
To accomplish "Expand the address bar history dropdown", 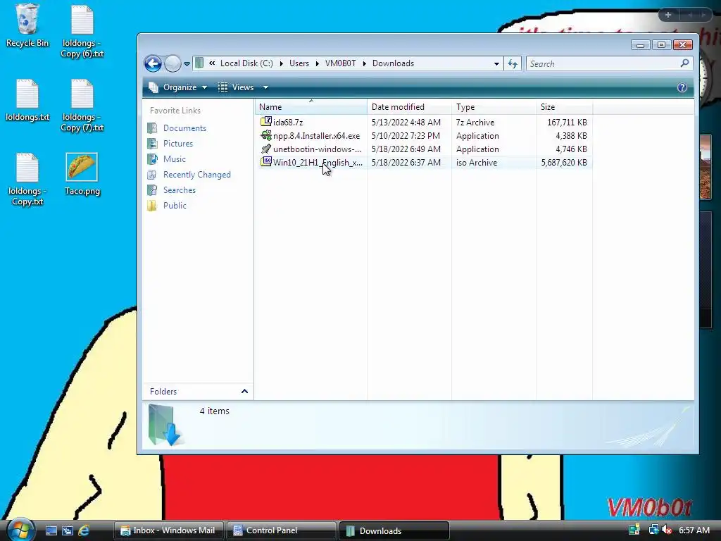I will 496,63.
